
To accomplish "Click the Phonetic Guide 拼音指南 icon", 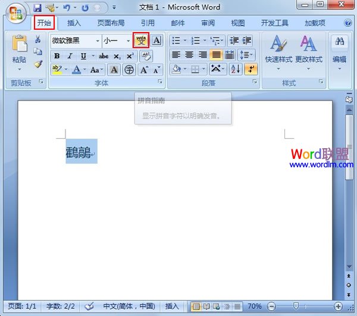I will coord(141,40).
